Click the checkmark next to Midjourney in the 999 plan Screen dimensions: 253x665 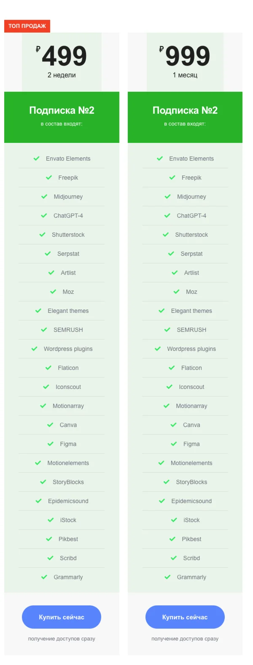click(x=167, y=197)
